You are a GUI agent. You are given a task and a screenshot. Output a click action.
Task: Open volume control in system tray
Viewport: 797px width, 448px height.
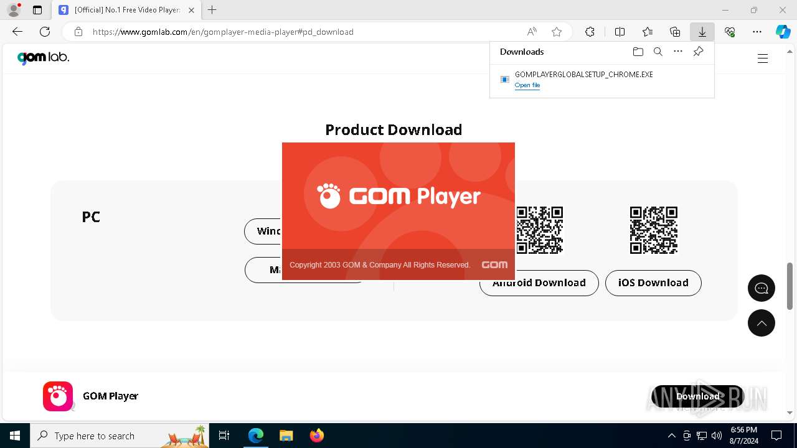click(717, 436)
